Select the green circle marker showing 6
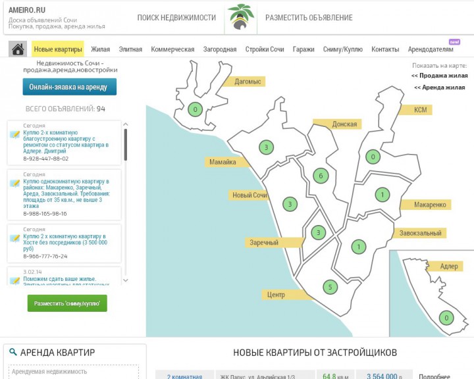 pos(320,176)
